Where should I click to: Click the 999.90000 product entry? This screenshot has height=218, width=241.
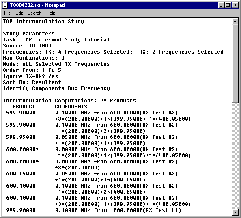pos(21,210)
